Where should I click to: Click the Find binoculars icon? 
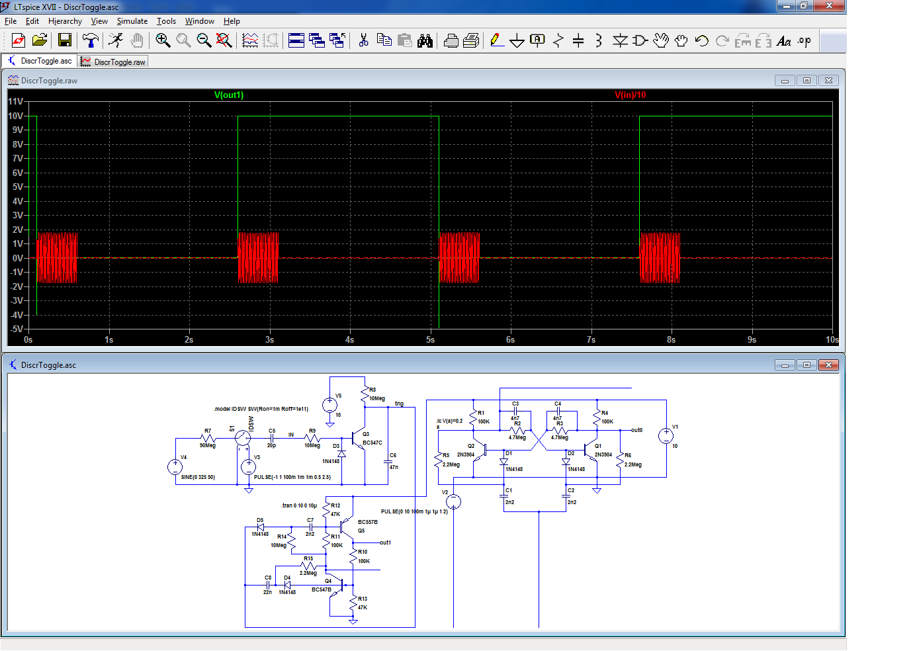[x=425, y=40]
